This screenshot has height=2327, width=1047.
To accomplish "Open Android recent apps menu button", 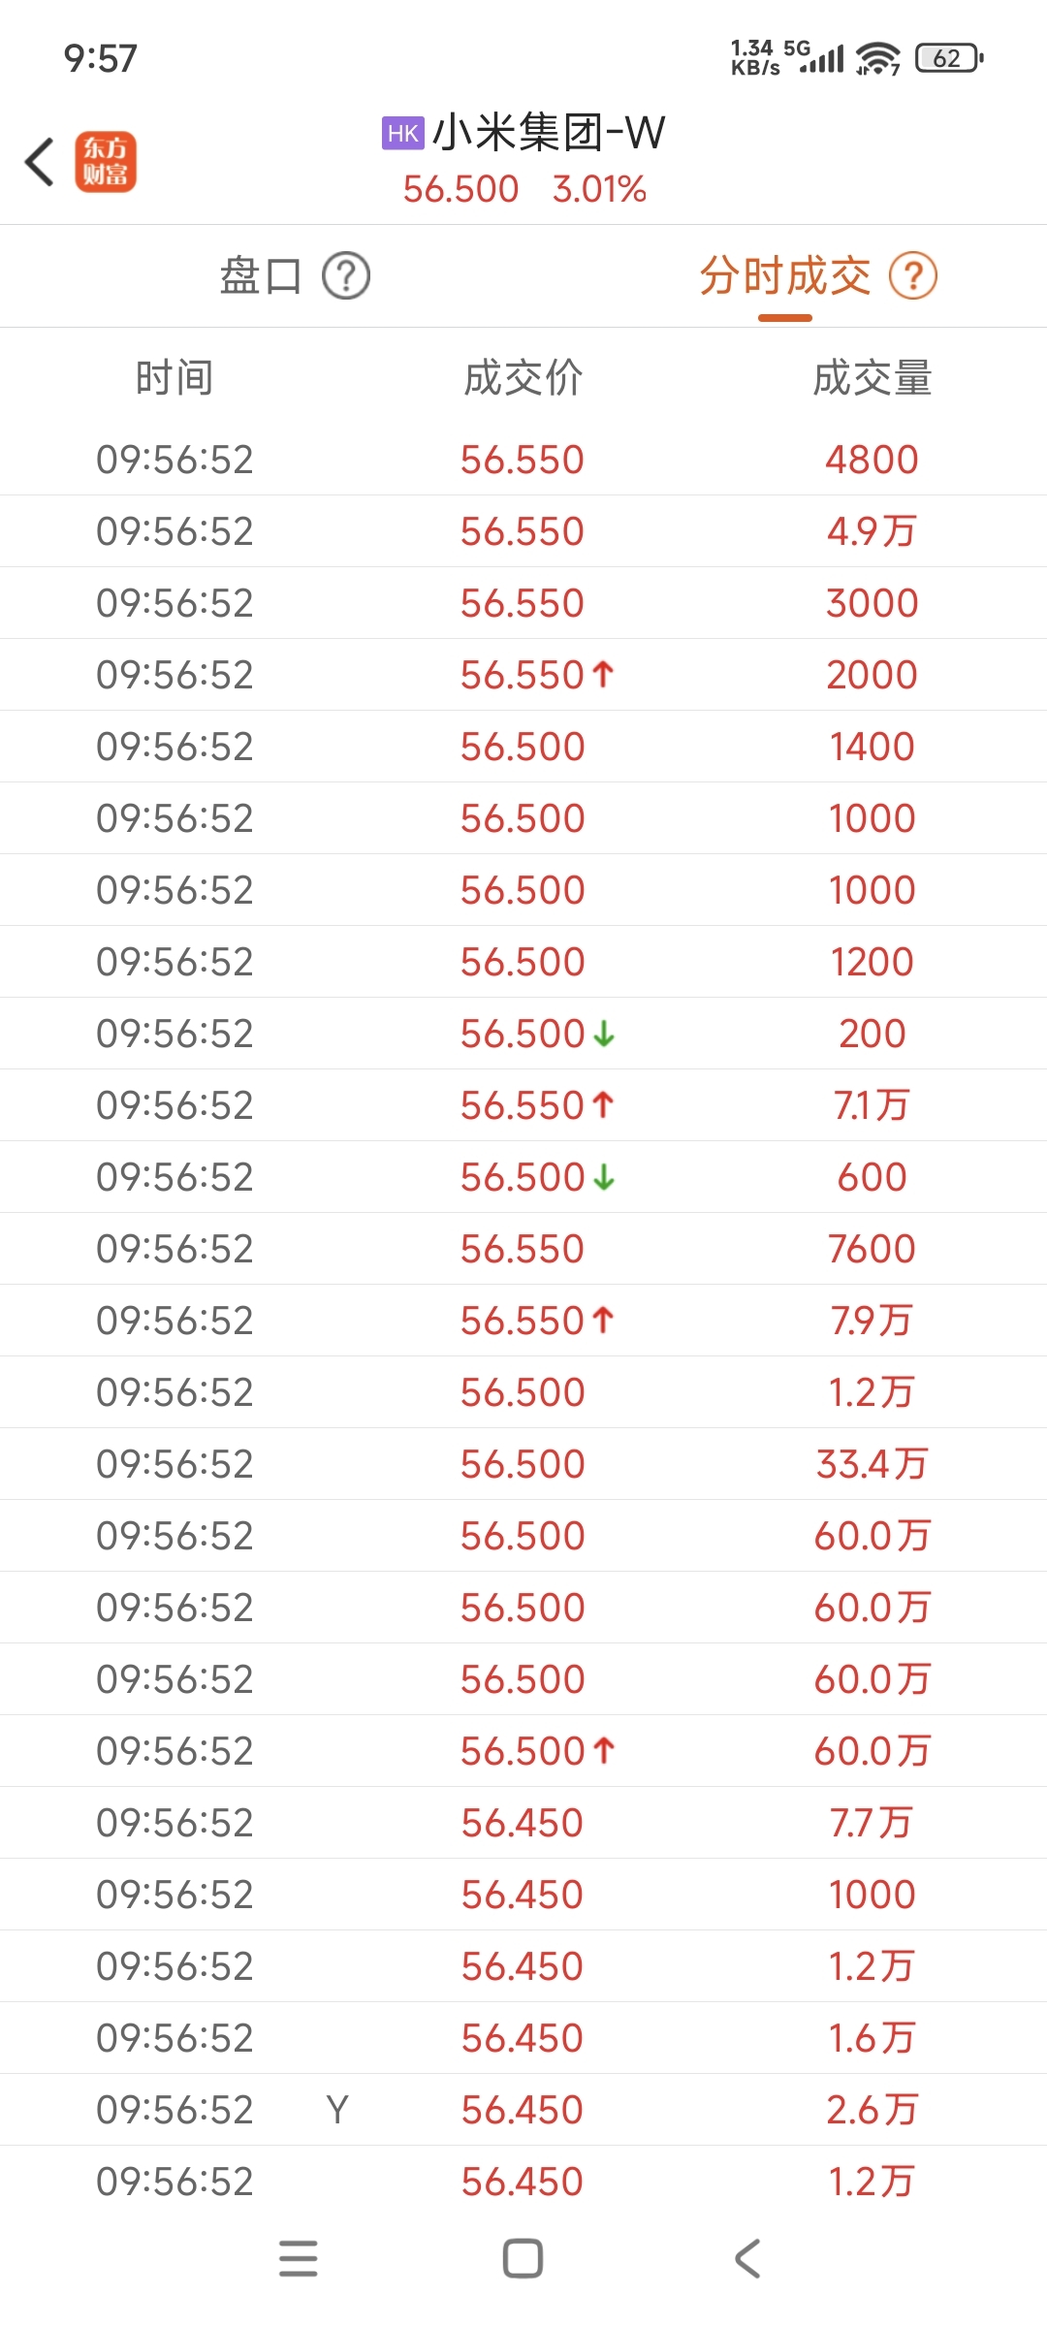I will [x=298, y=2258].
